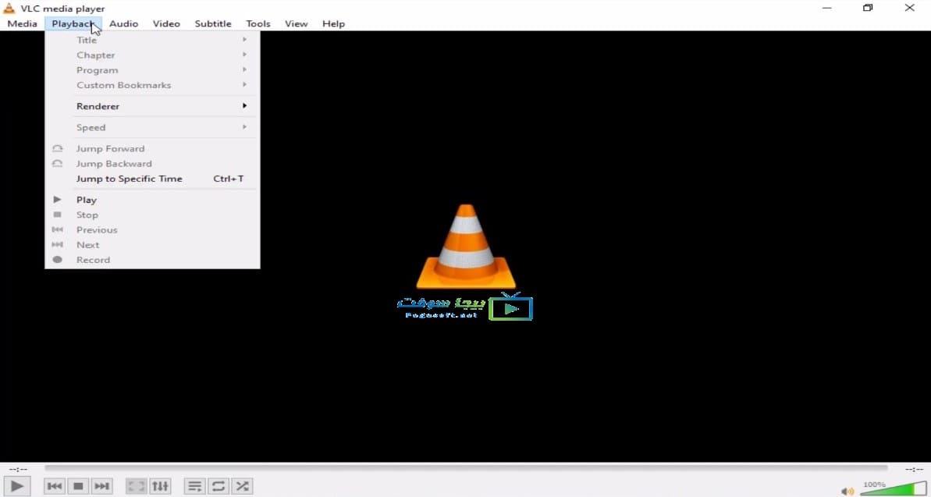
Task: Select Play from the Playback menu
Action: click(152, 200)
